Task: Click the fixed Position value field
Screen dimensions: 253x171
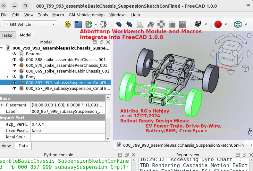Action: 67,131
